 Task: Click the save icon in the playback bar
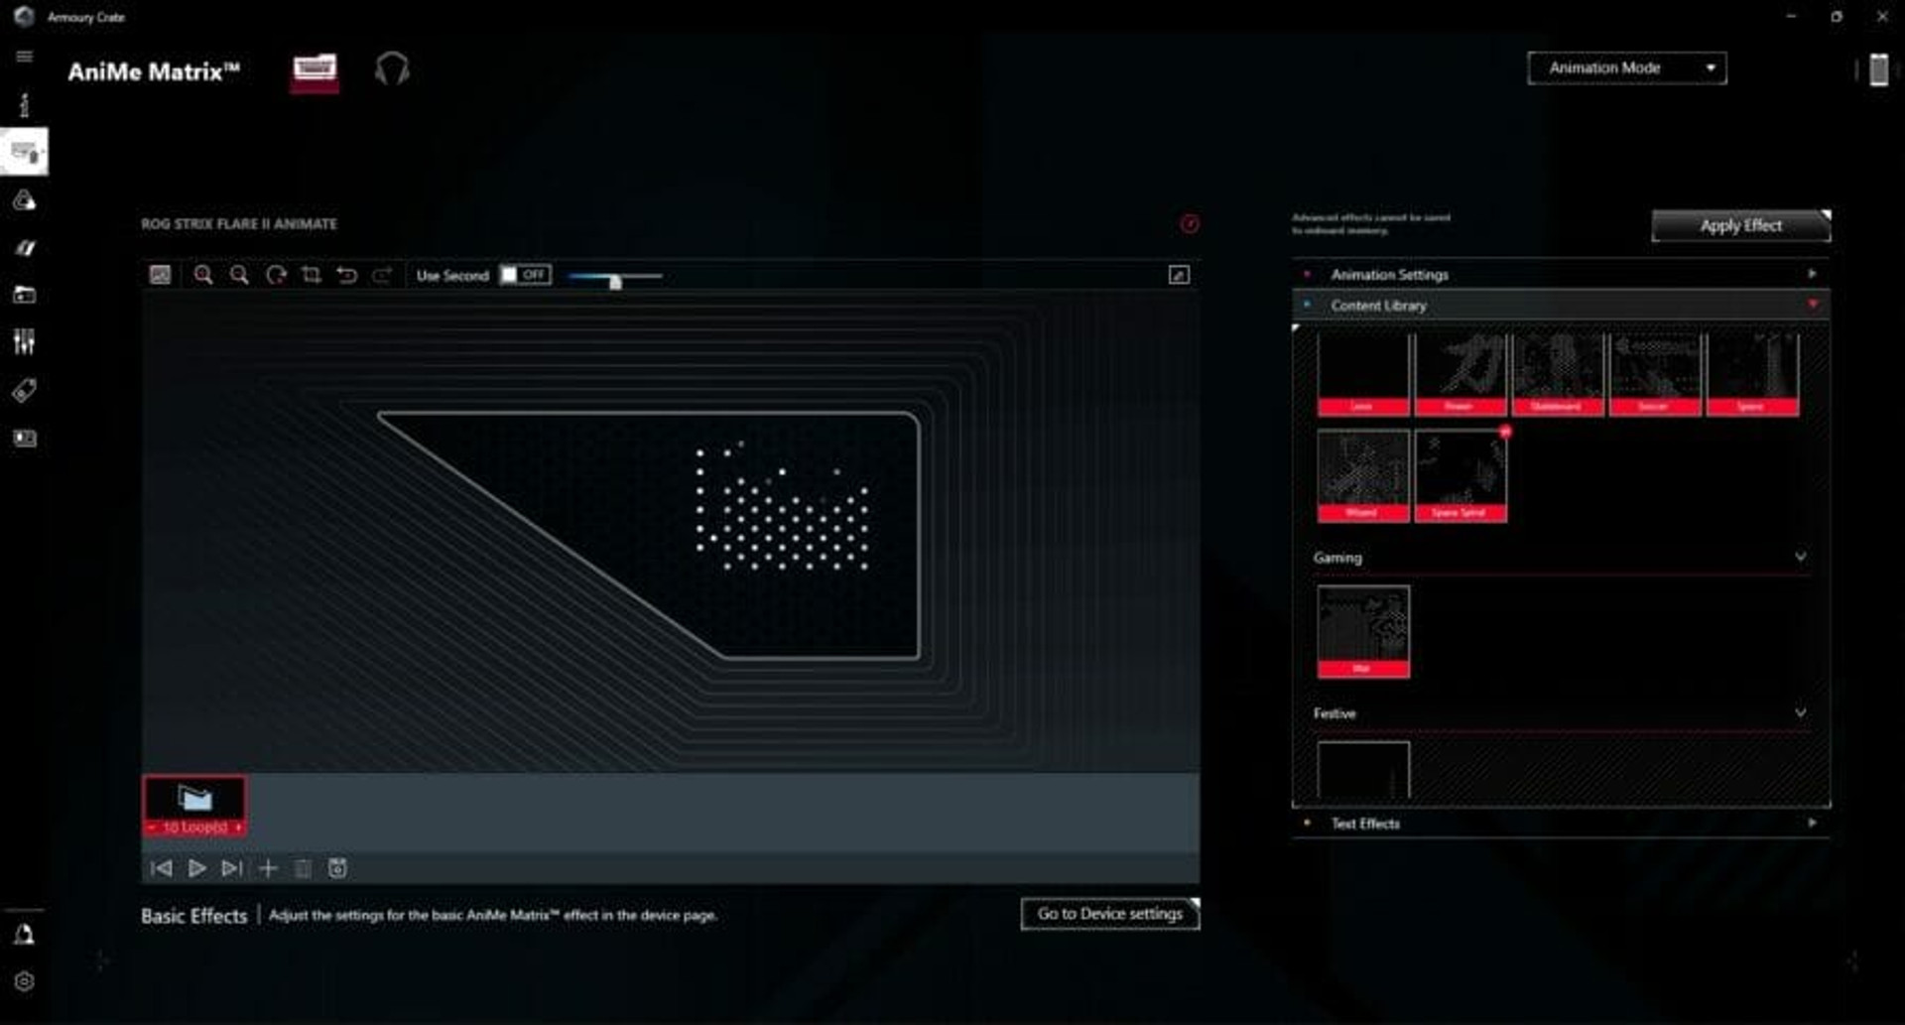[x=337, y=868]
